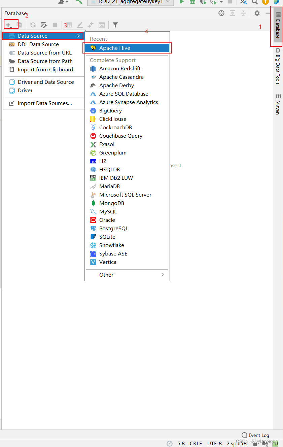This screenshot has width=283, height=447.
Task: Choose MongoDB data source
Action: click(x=127, y=203)
